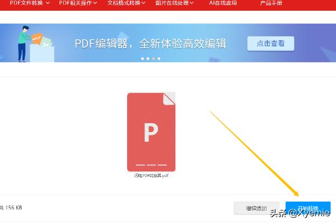336x224 pixels.
Task: Click the 闪电PDF转换器.pdf file name
Action: click(x=151, y=176)
